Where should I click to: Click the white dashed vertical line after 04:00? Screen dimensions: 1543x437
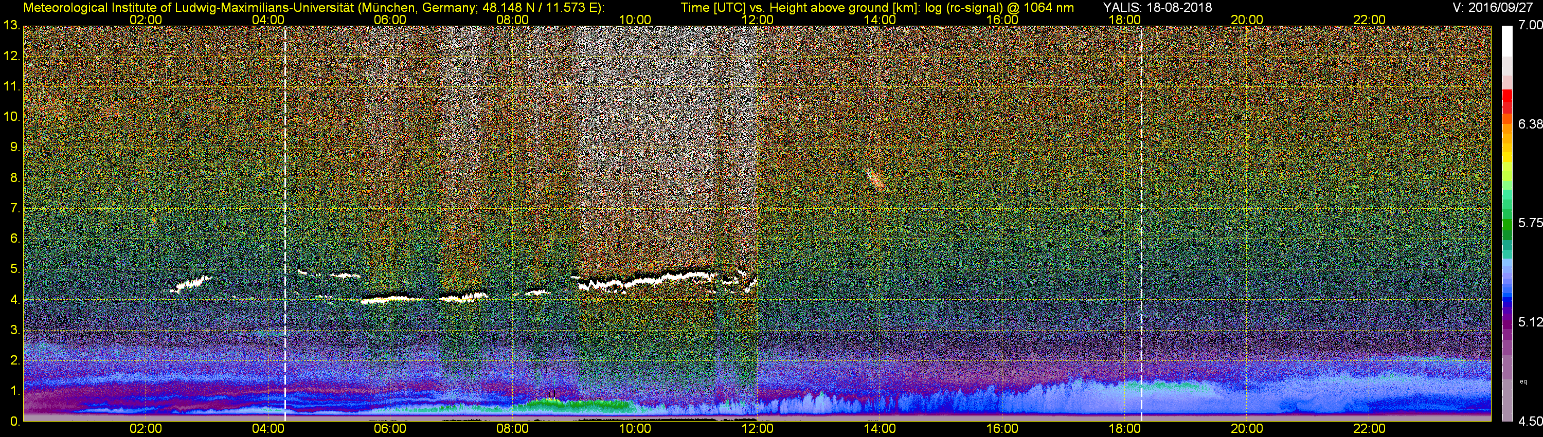coord(285,223)
